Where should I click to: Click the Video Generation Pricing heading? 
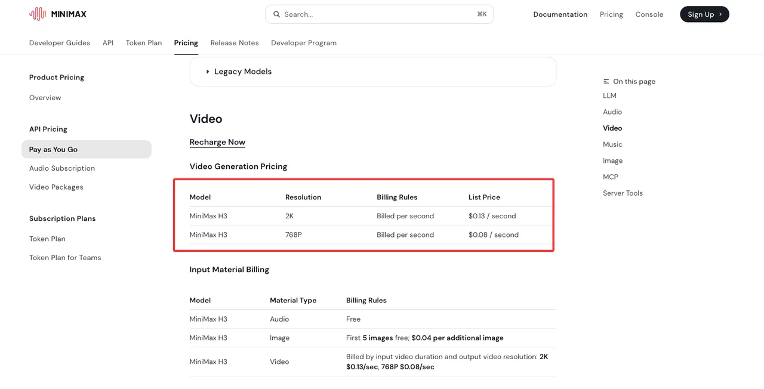[238, 166]
